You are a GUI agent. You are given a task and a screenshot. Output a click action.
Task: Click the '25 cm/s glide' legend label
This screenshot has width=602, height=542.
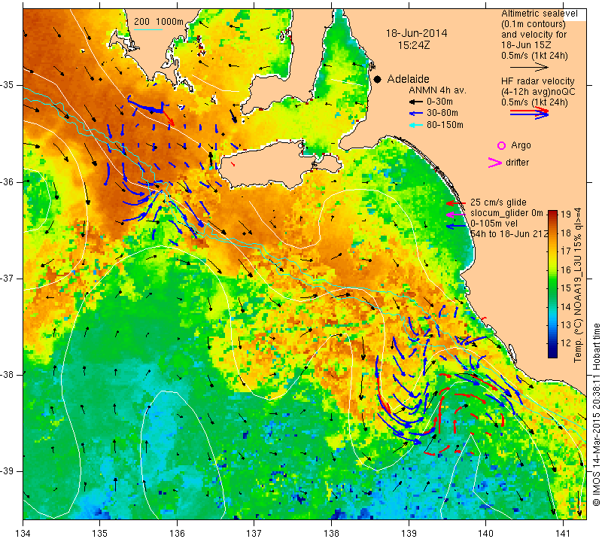click(498, 202)
